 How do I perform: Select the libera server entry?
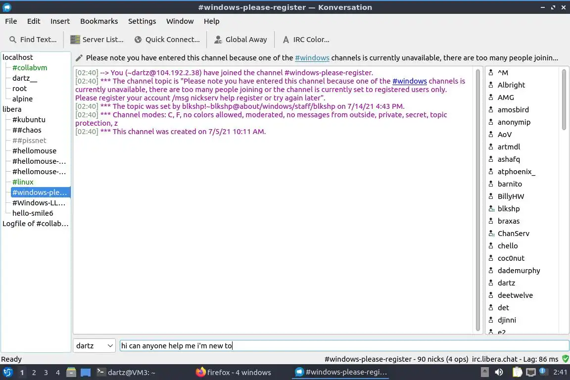click(12, 109)
